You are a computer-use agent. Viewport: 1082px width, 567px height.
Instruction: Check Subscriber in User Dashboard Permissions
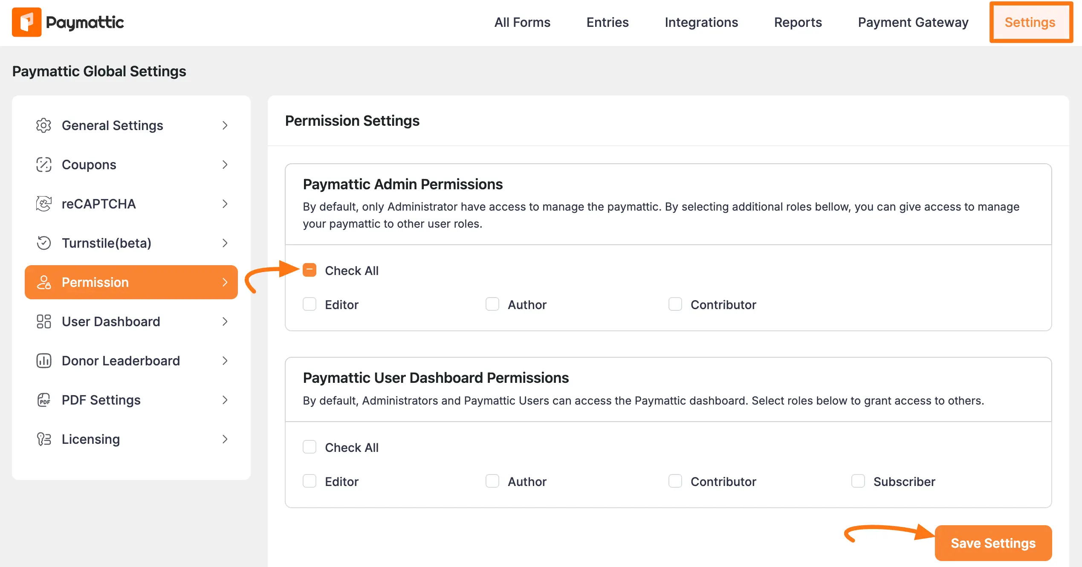[858, 481]
